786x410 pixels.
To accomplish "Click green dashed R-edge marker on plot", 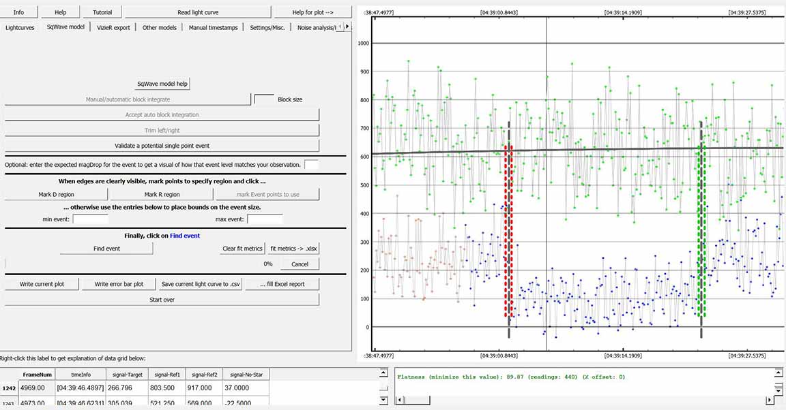I will click(702, 232).
